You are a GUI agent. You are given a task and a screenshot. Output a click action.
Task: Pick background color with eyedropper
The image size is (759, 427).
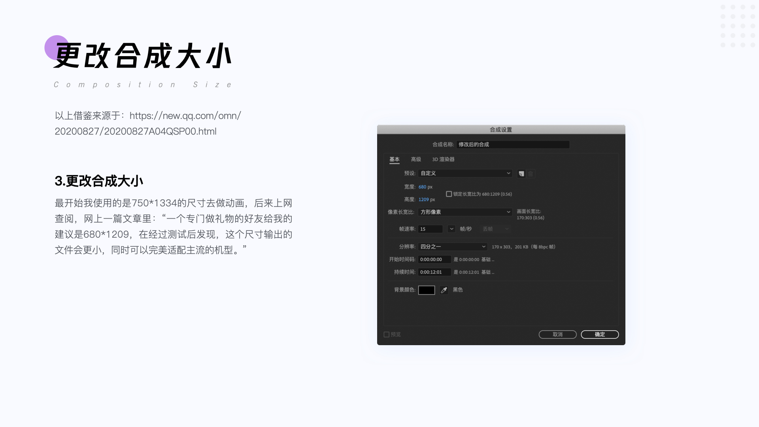click(444, 290)
